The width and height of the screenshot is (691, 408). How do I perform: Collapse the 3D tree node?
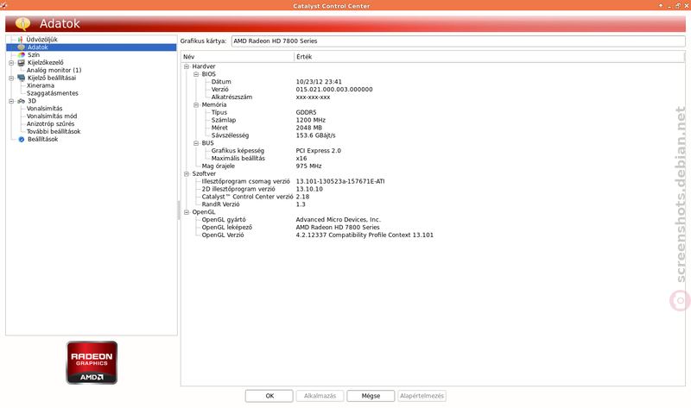tap(11, 101)
